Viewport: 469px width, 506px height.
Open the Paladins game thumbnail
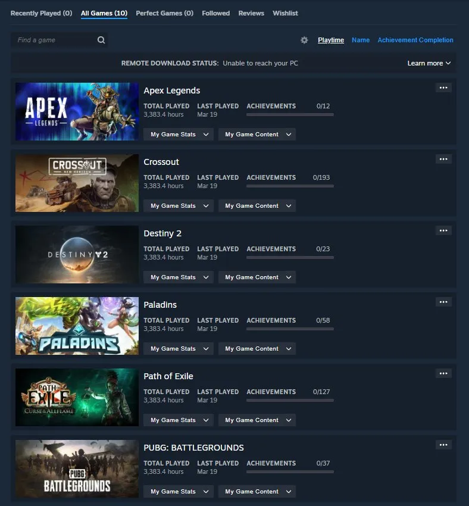[x=77, y=326]
